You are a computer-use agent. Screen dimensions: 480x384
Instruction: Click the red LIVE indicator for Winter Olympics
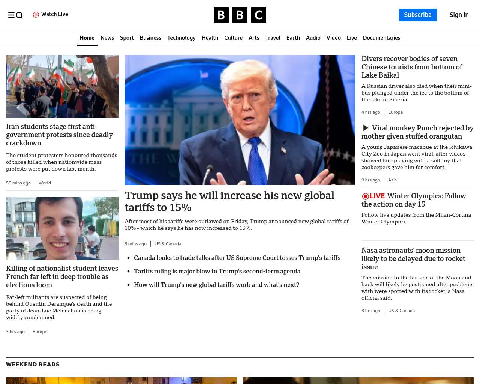[x=373, y=196]
